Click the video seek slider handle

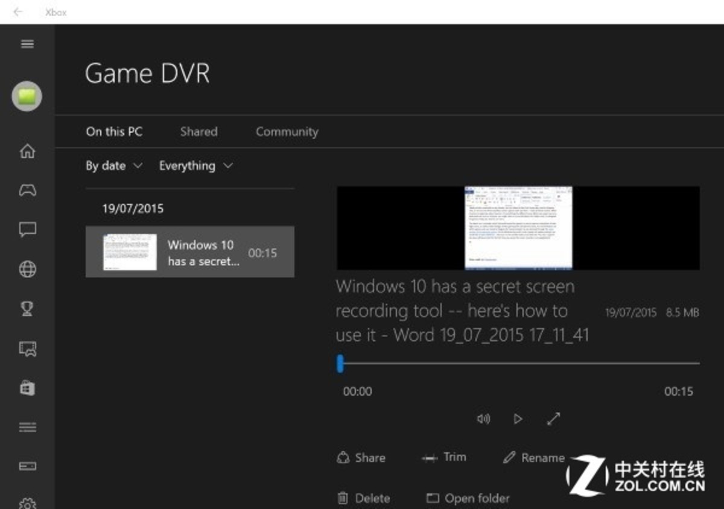[340, 363]
